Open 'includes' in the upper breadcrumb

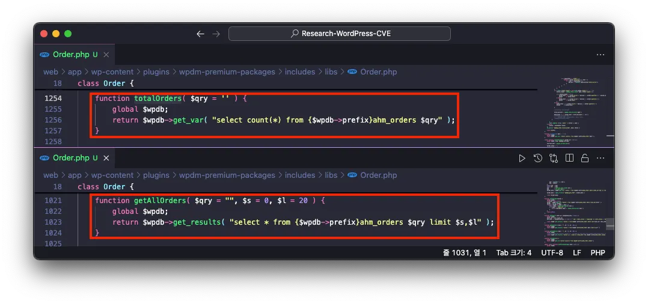[x=300, y=72]
